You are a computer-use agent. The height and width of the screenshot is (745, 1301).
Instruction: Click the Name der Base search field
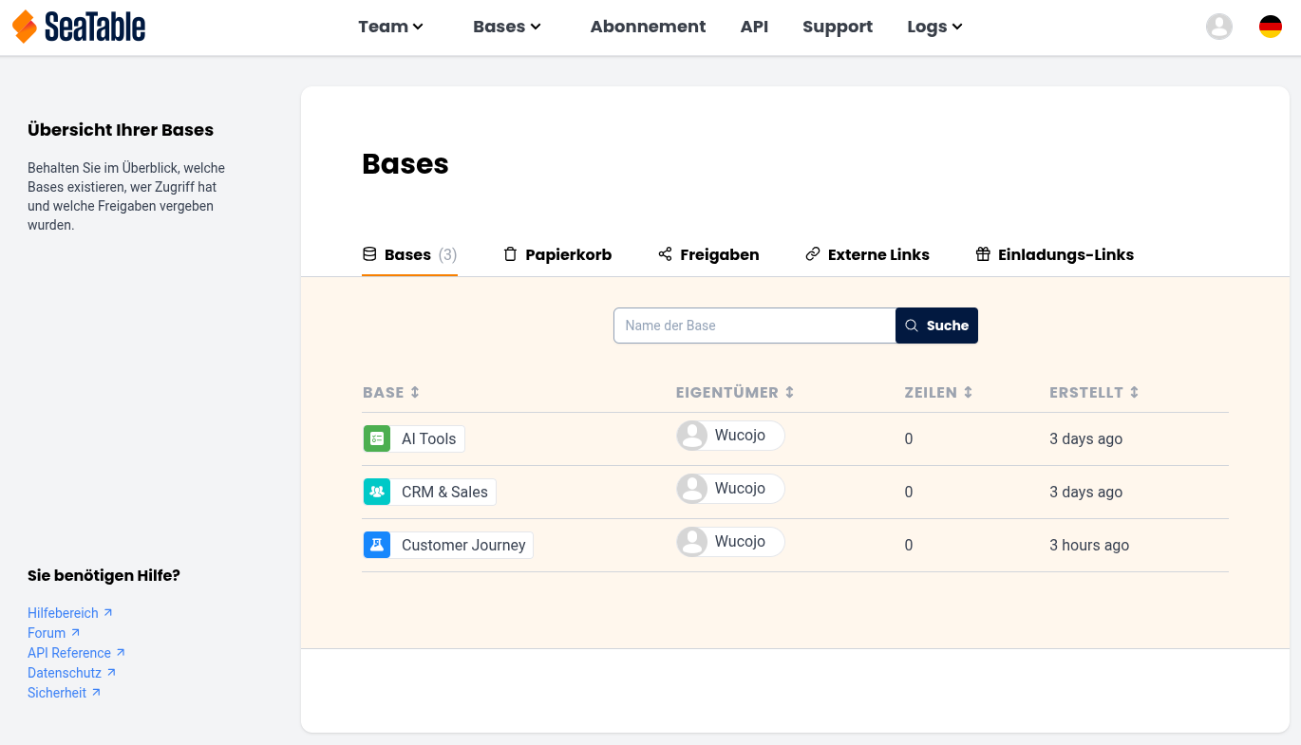click(754, 326)
